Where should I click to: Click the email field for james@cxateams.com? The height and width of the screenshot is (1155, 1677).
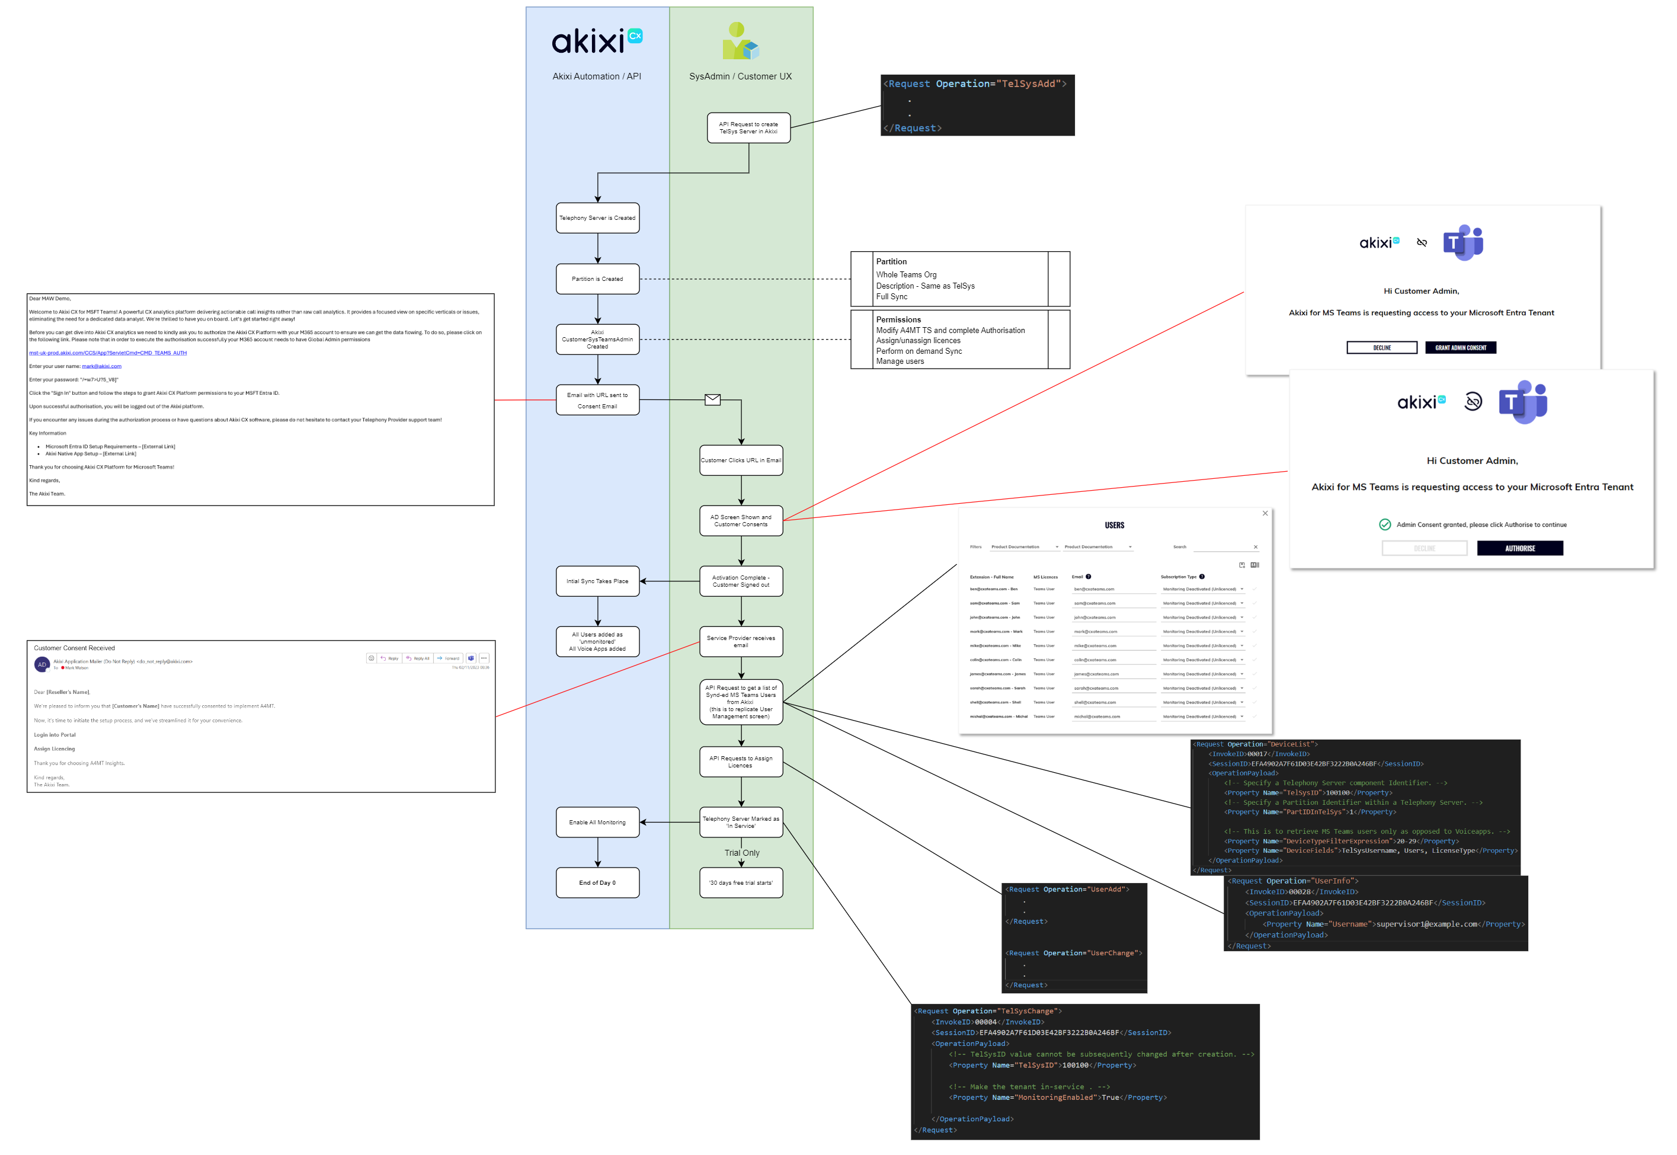click(x=1114, y=674)
